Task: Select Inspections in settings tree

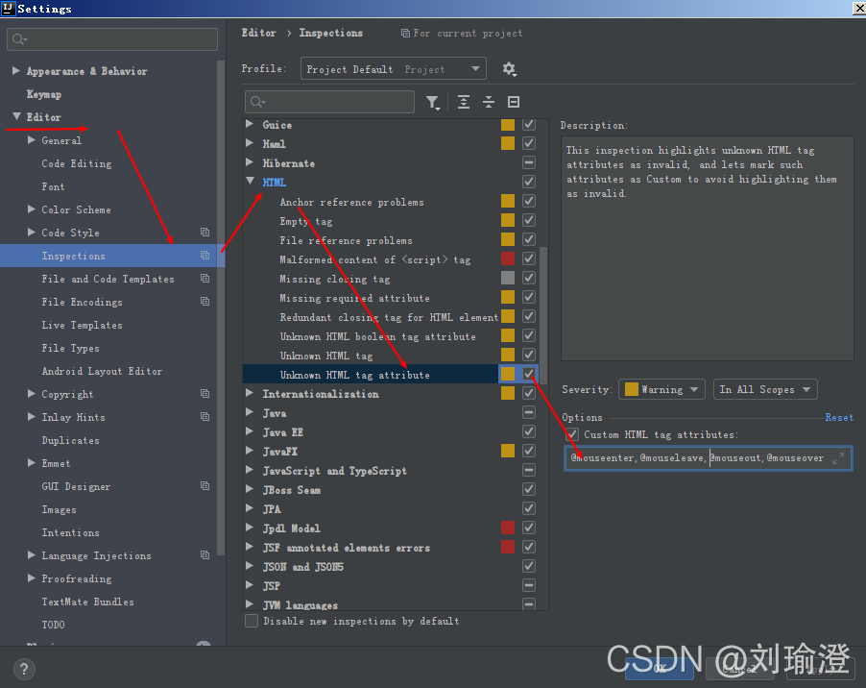Action: pos(112,256)
